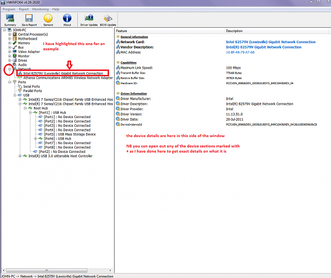331x278 pixels.
Task: Select Intel 82579V Gigabit Network Connection item
Action: [63, 73]
